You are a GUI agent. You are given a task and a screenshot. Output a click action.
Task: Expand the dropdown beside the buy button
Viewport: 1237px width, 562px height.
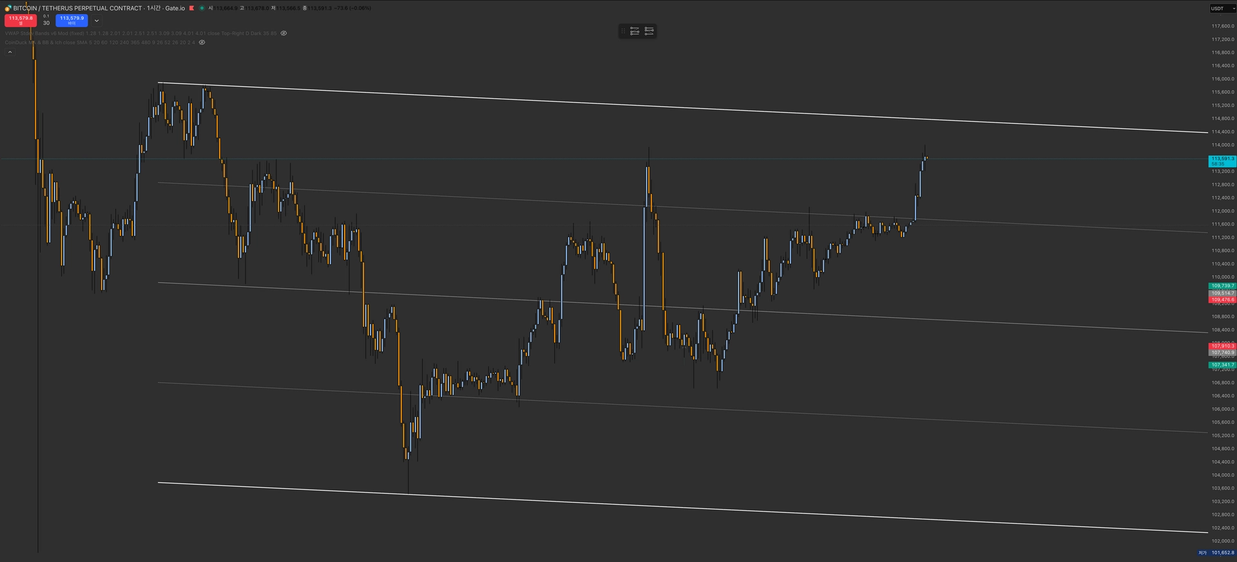[x=97, y=21]
